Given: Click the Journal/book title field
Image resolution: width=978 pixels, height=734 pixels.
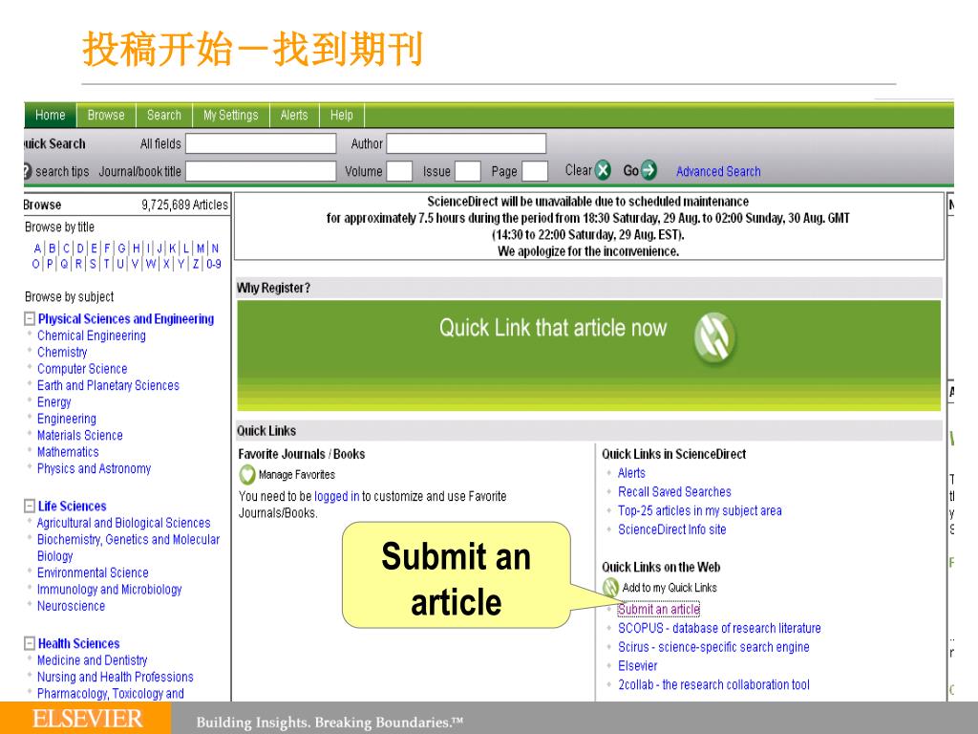Looking at the screenshot, I should click(261, 171).
